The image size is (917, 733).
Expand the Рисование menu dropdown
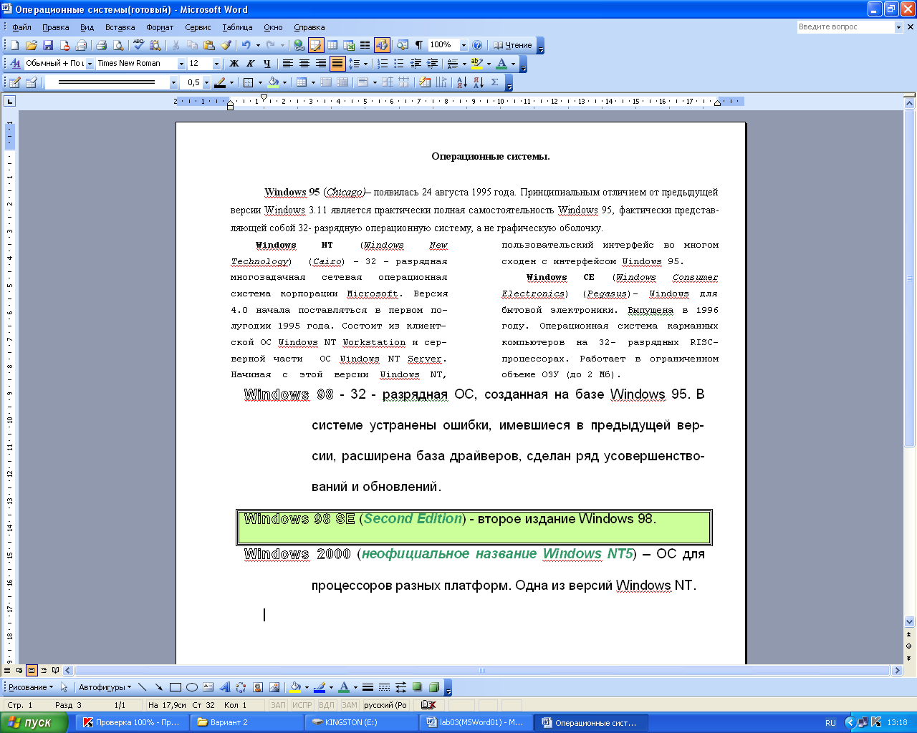31,687
